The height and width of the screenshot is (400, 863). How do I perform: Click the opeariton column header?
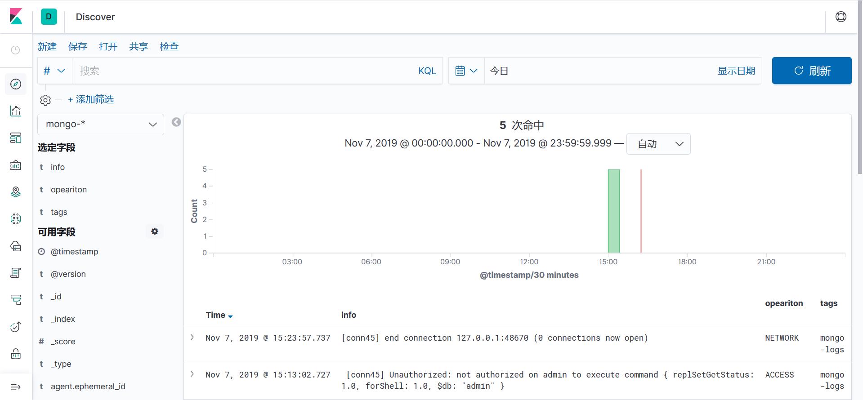point(784,303)
